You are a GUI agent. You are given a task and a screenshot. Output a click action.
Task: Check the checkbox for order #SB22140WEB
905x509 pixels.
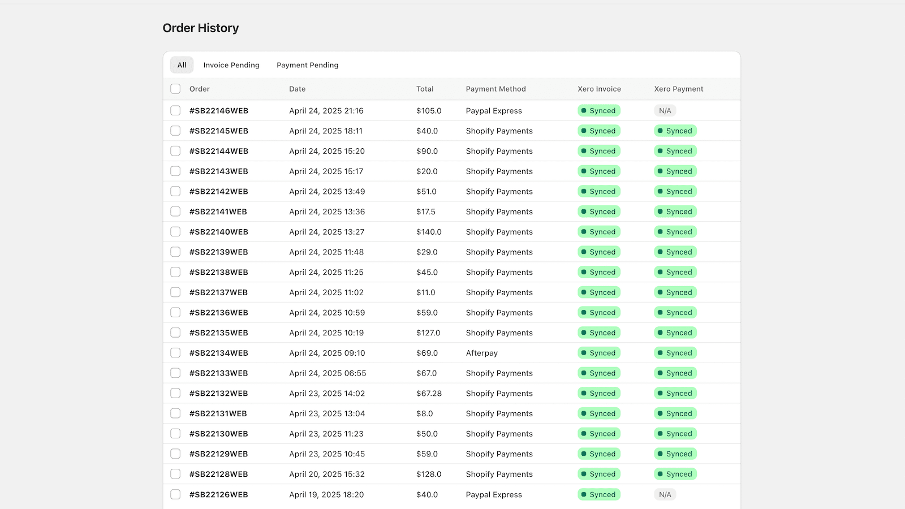click(x=175, y=231)
